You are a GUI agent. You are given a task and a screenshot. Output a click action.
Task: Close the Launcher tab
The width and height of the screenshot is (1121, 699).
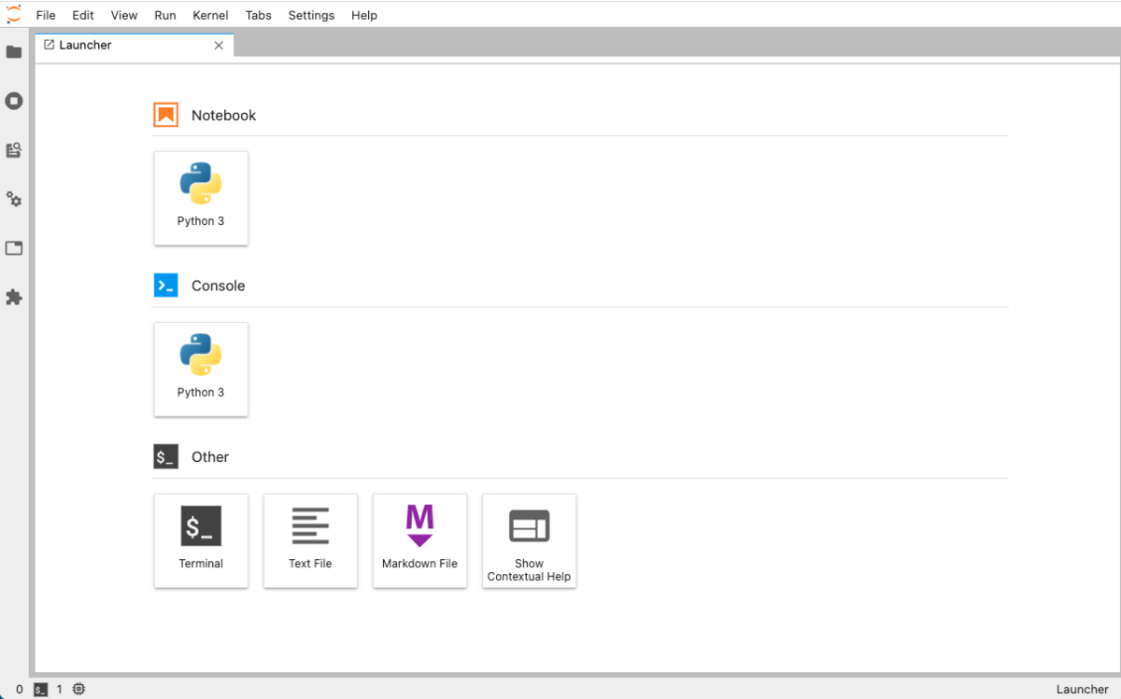coord(219,45)
